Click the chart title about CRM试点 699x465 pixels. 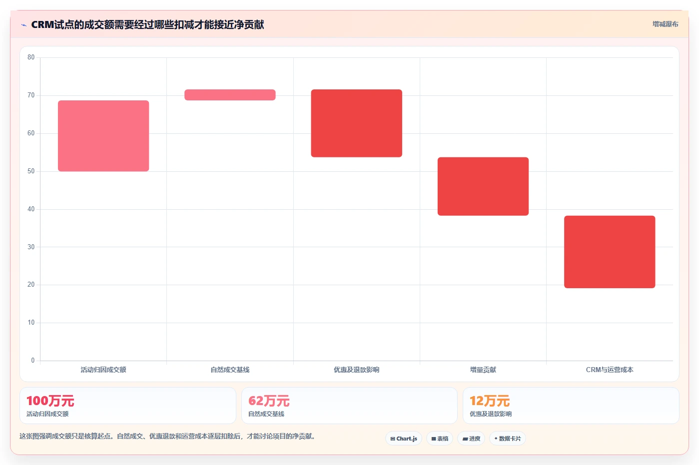tap(147, 24)
